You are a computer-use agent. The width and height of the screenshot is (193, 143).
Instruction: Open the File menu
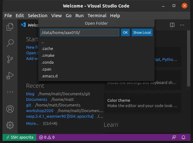point(8,16)
